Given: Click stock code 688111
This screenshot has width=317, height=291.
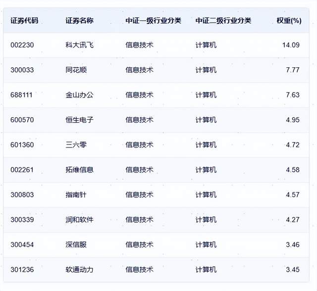Looking at the screenshot, I should [x=22, y=95].
